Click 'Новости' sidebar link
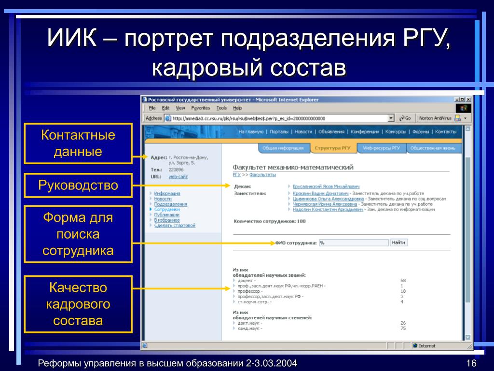Image resolution: width=494 pixels, height=371 pixels. [x=163, y=199]
